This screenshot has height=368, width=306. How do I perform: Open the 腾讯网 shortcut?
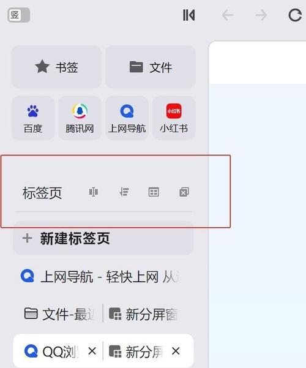point(80,118)
